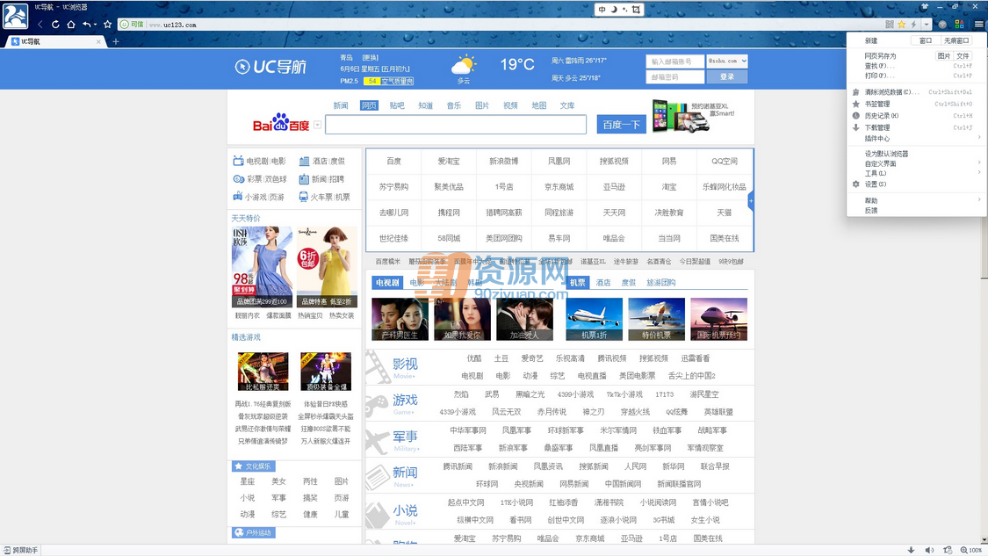Screen dimensions: 988x556
Task: Click the round gray extension icon
Action: coord(942,25)
